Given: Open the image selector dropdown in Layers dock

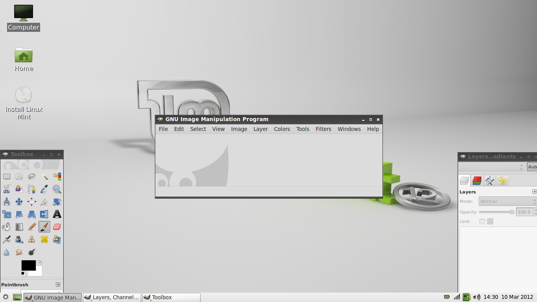Looking at the screenshot, I should click(x=491, y=167).
